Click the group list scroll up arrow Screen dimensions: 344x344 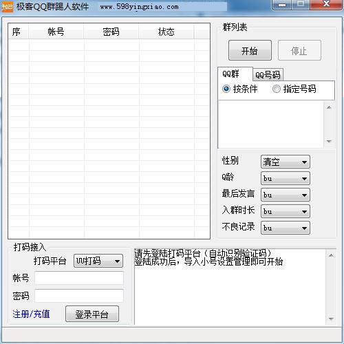pyautogui.click(x=329, y=107)
